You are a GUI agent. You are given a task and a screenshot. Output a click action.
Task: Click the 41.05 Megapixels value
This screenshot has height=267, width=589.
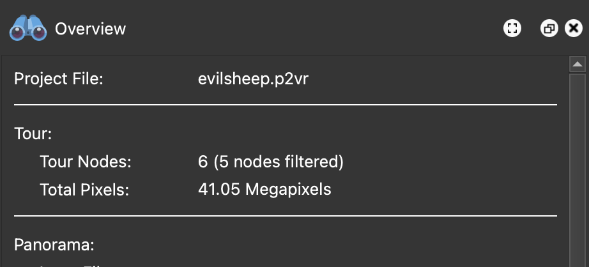(x=264, y=190)
